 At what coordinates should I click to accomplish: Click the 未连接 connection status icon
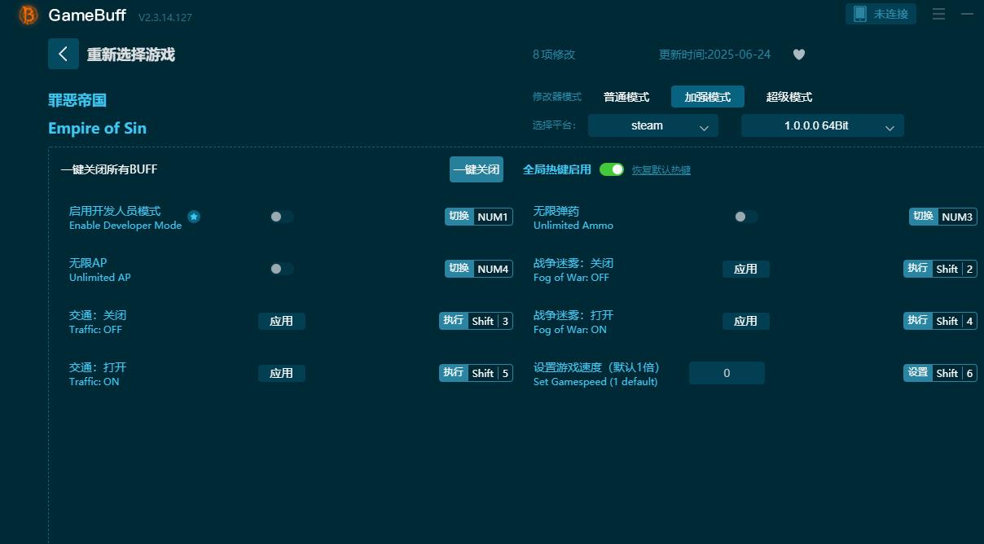point(881,13)
